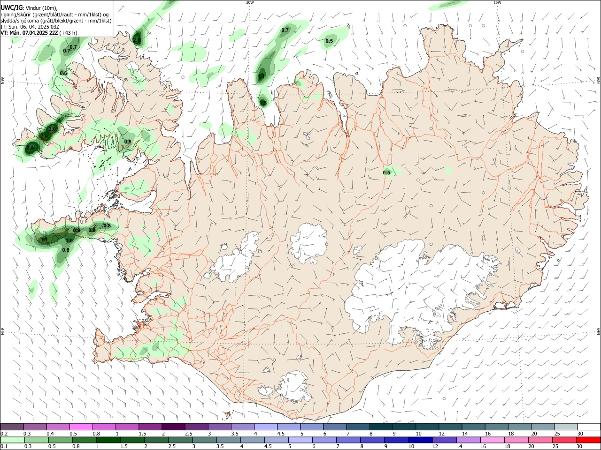Click the 'slydda/snjókoma' legend description line
The height and width of the screenshot is (450, 601).
point(56,21)
